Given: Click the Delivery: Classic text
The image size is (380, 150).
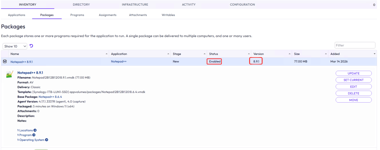Looking at the screenshot, I should pyautogui.click(x=29, y=87).
